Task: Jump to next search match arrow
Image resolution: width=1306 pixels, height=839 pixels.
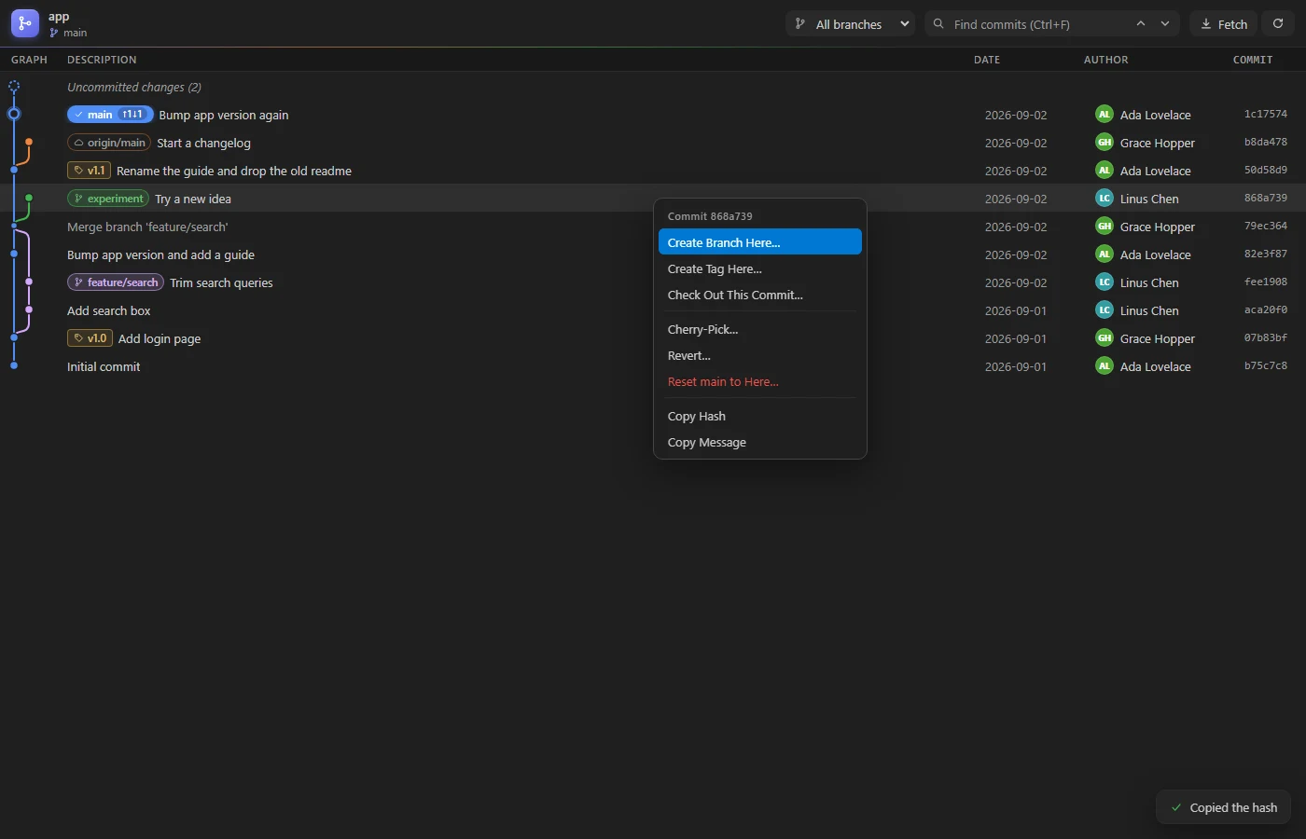Action: point(1165,24)
